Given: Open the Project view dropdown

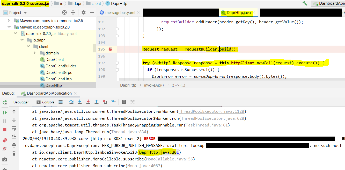Looking at the screenshot, I should click(x=25, y=12).
